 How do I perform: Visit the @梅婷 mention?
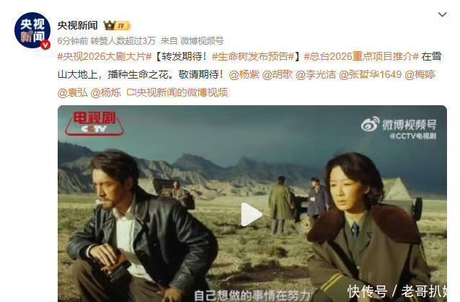coord(420,74)
